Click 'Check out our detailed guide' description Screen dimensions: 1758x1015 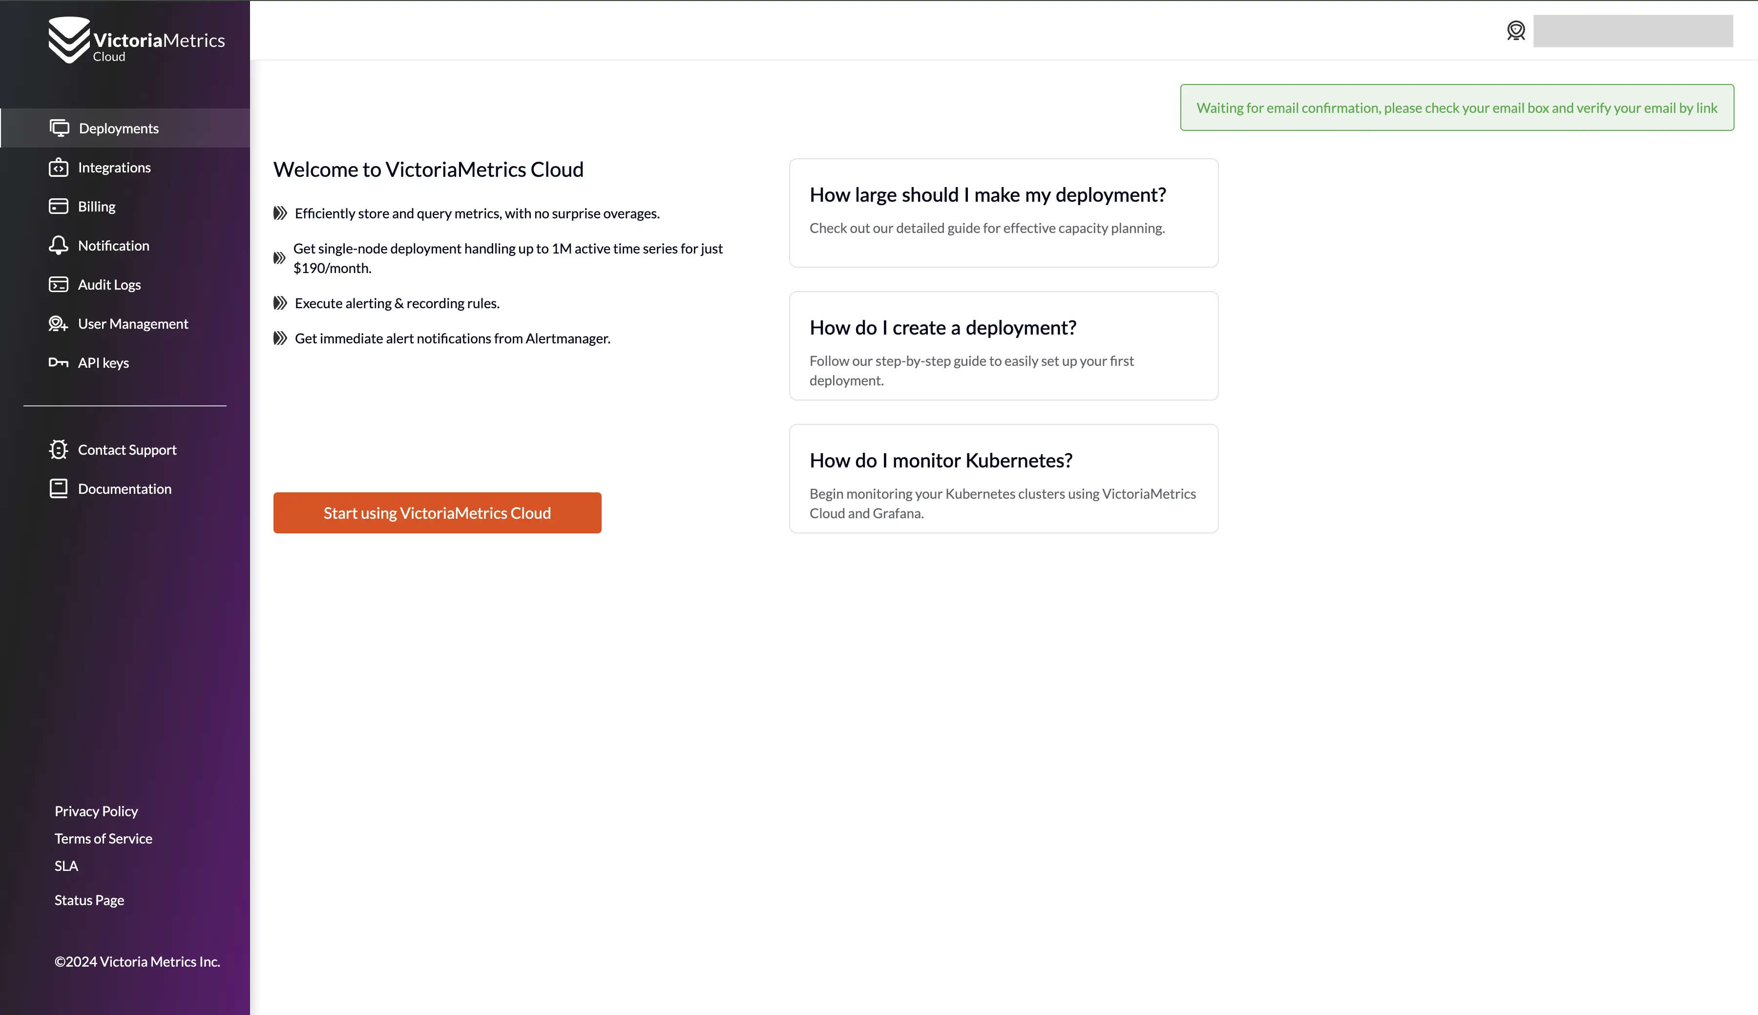[986, 228]
